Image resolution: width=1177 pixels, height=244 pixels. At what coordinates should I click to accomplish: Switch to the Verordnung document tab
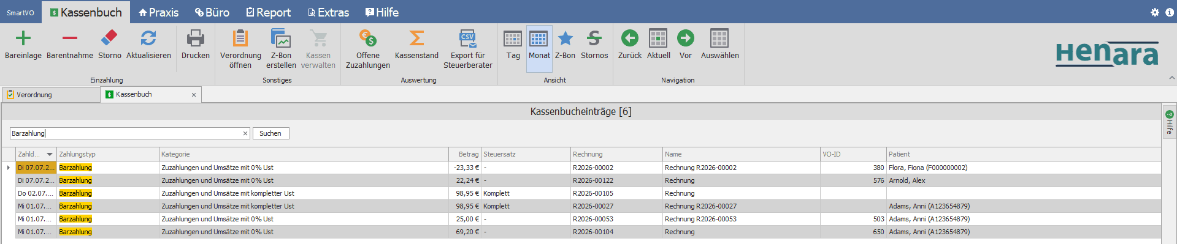coord(51,95)
